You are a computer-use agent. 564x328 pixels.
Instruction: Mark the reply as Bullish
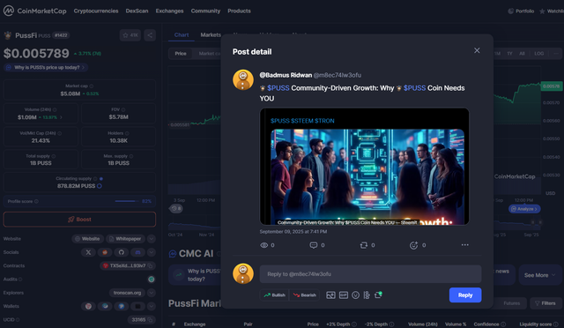pos(274,294)
